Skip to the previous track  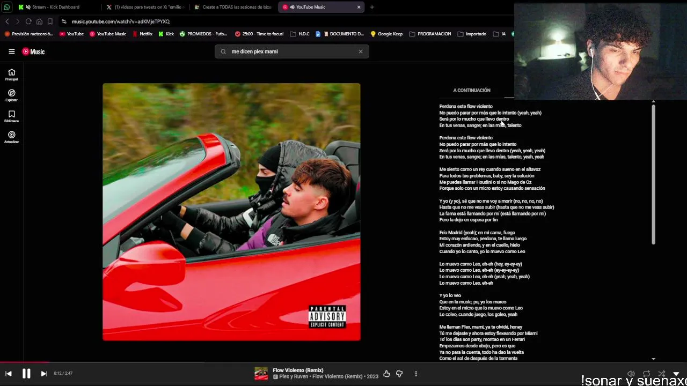click(9, 374)
